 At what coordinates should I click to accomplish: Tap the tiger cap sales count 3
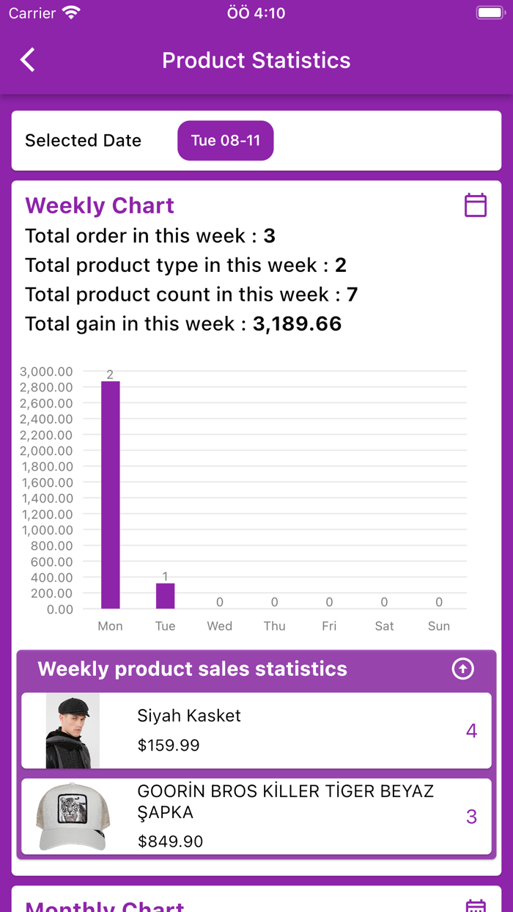[471, 816]
